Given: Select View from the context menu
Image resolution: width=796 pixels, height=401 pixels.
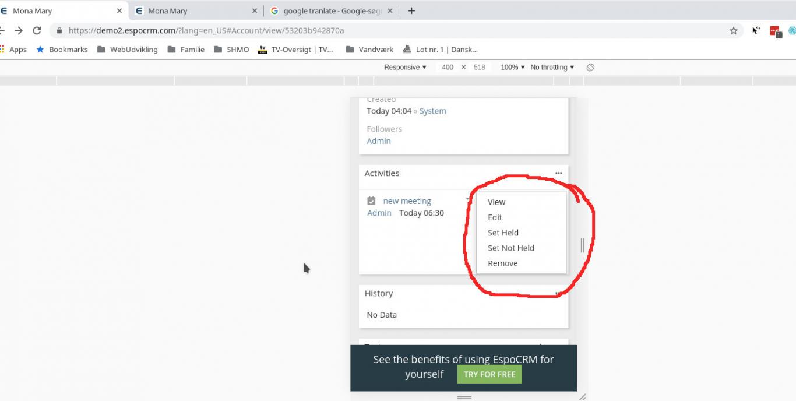Looking at the screenshot, I should (x=496, y=202).
